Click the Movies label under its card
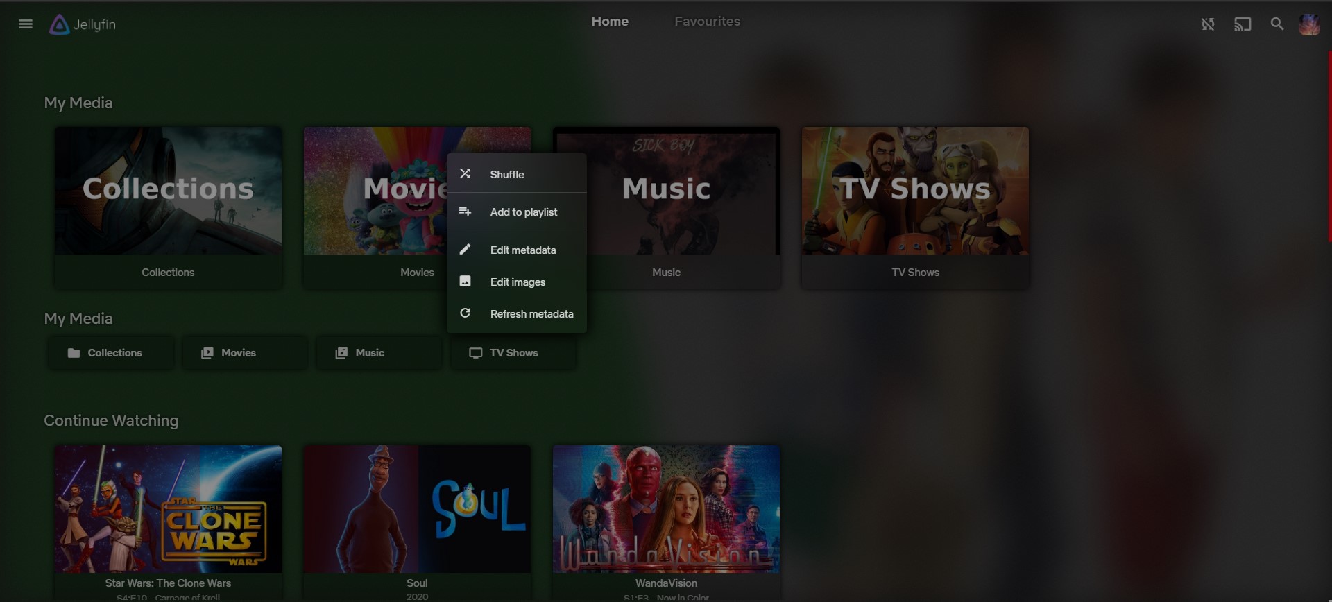The image size is (1332, 602). [417, 273]
